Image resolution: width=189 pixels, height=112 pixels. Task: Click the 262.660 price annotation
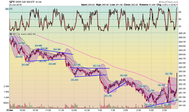point(74,80)
